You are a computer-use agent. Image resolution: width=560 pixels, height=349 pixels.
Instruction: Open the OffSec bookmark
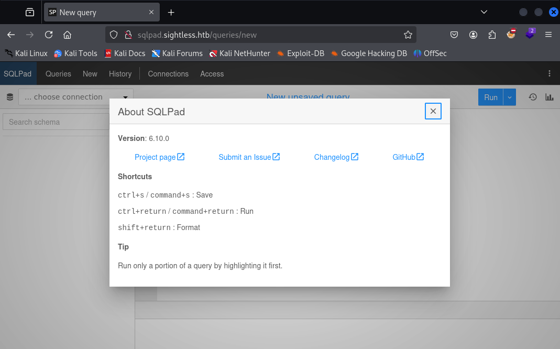430,53
